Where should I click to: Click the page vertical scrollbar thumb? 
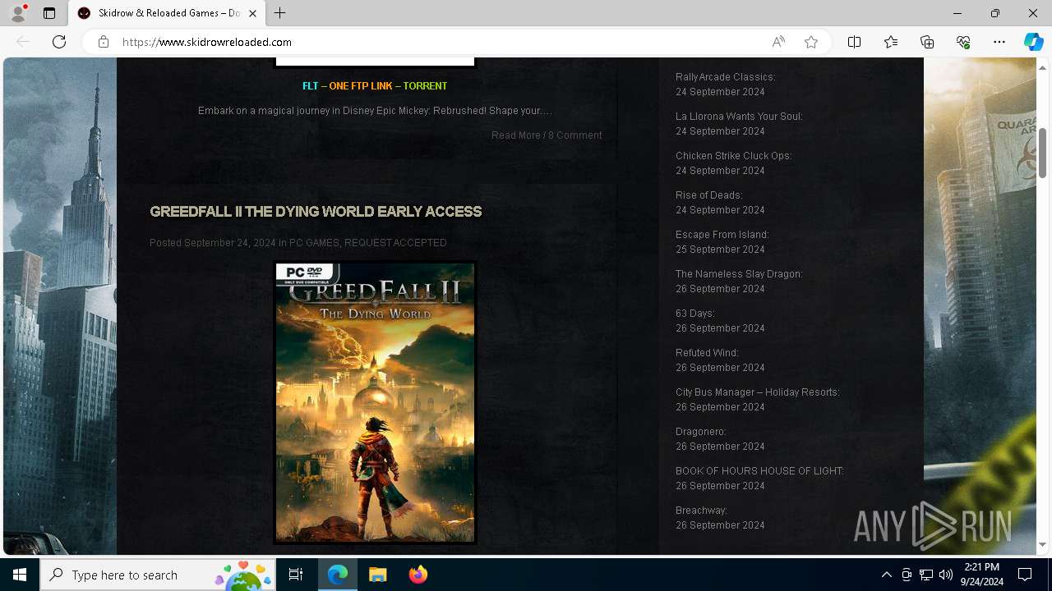(x=1042, y=152)
